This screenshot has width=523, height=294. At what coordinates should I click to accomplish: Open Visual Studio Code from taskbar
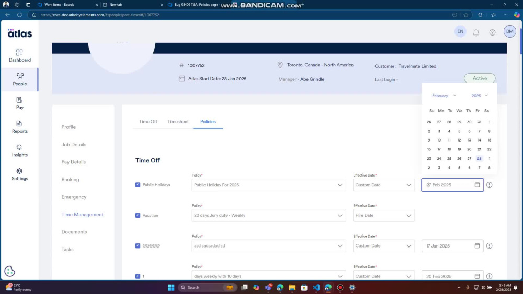[x=316, y=287]
